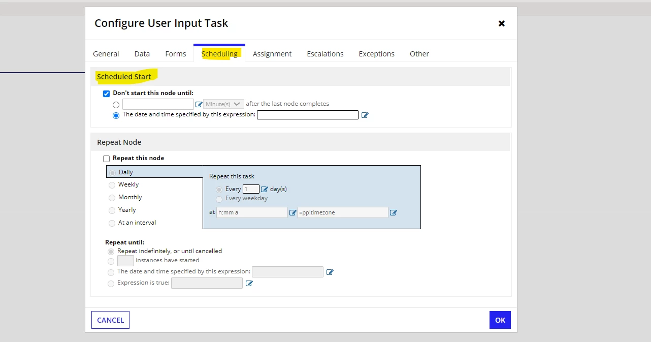Screen dimensions: 651x342
Task: Switch to the Data tab
Action: point(142,54)
